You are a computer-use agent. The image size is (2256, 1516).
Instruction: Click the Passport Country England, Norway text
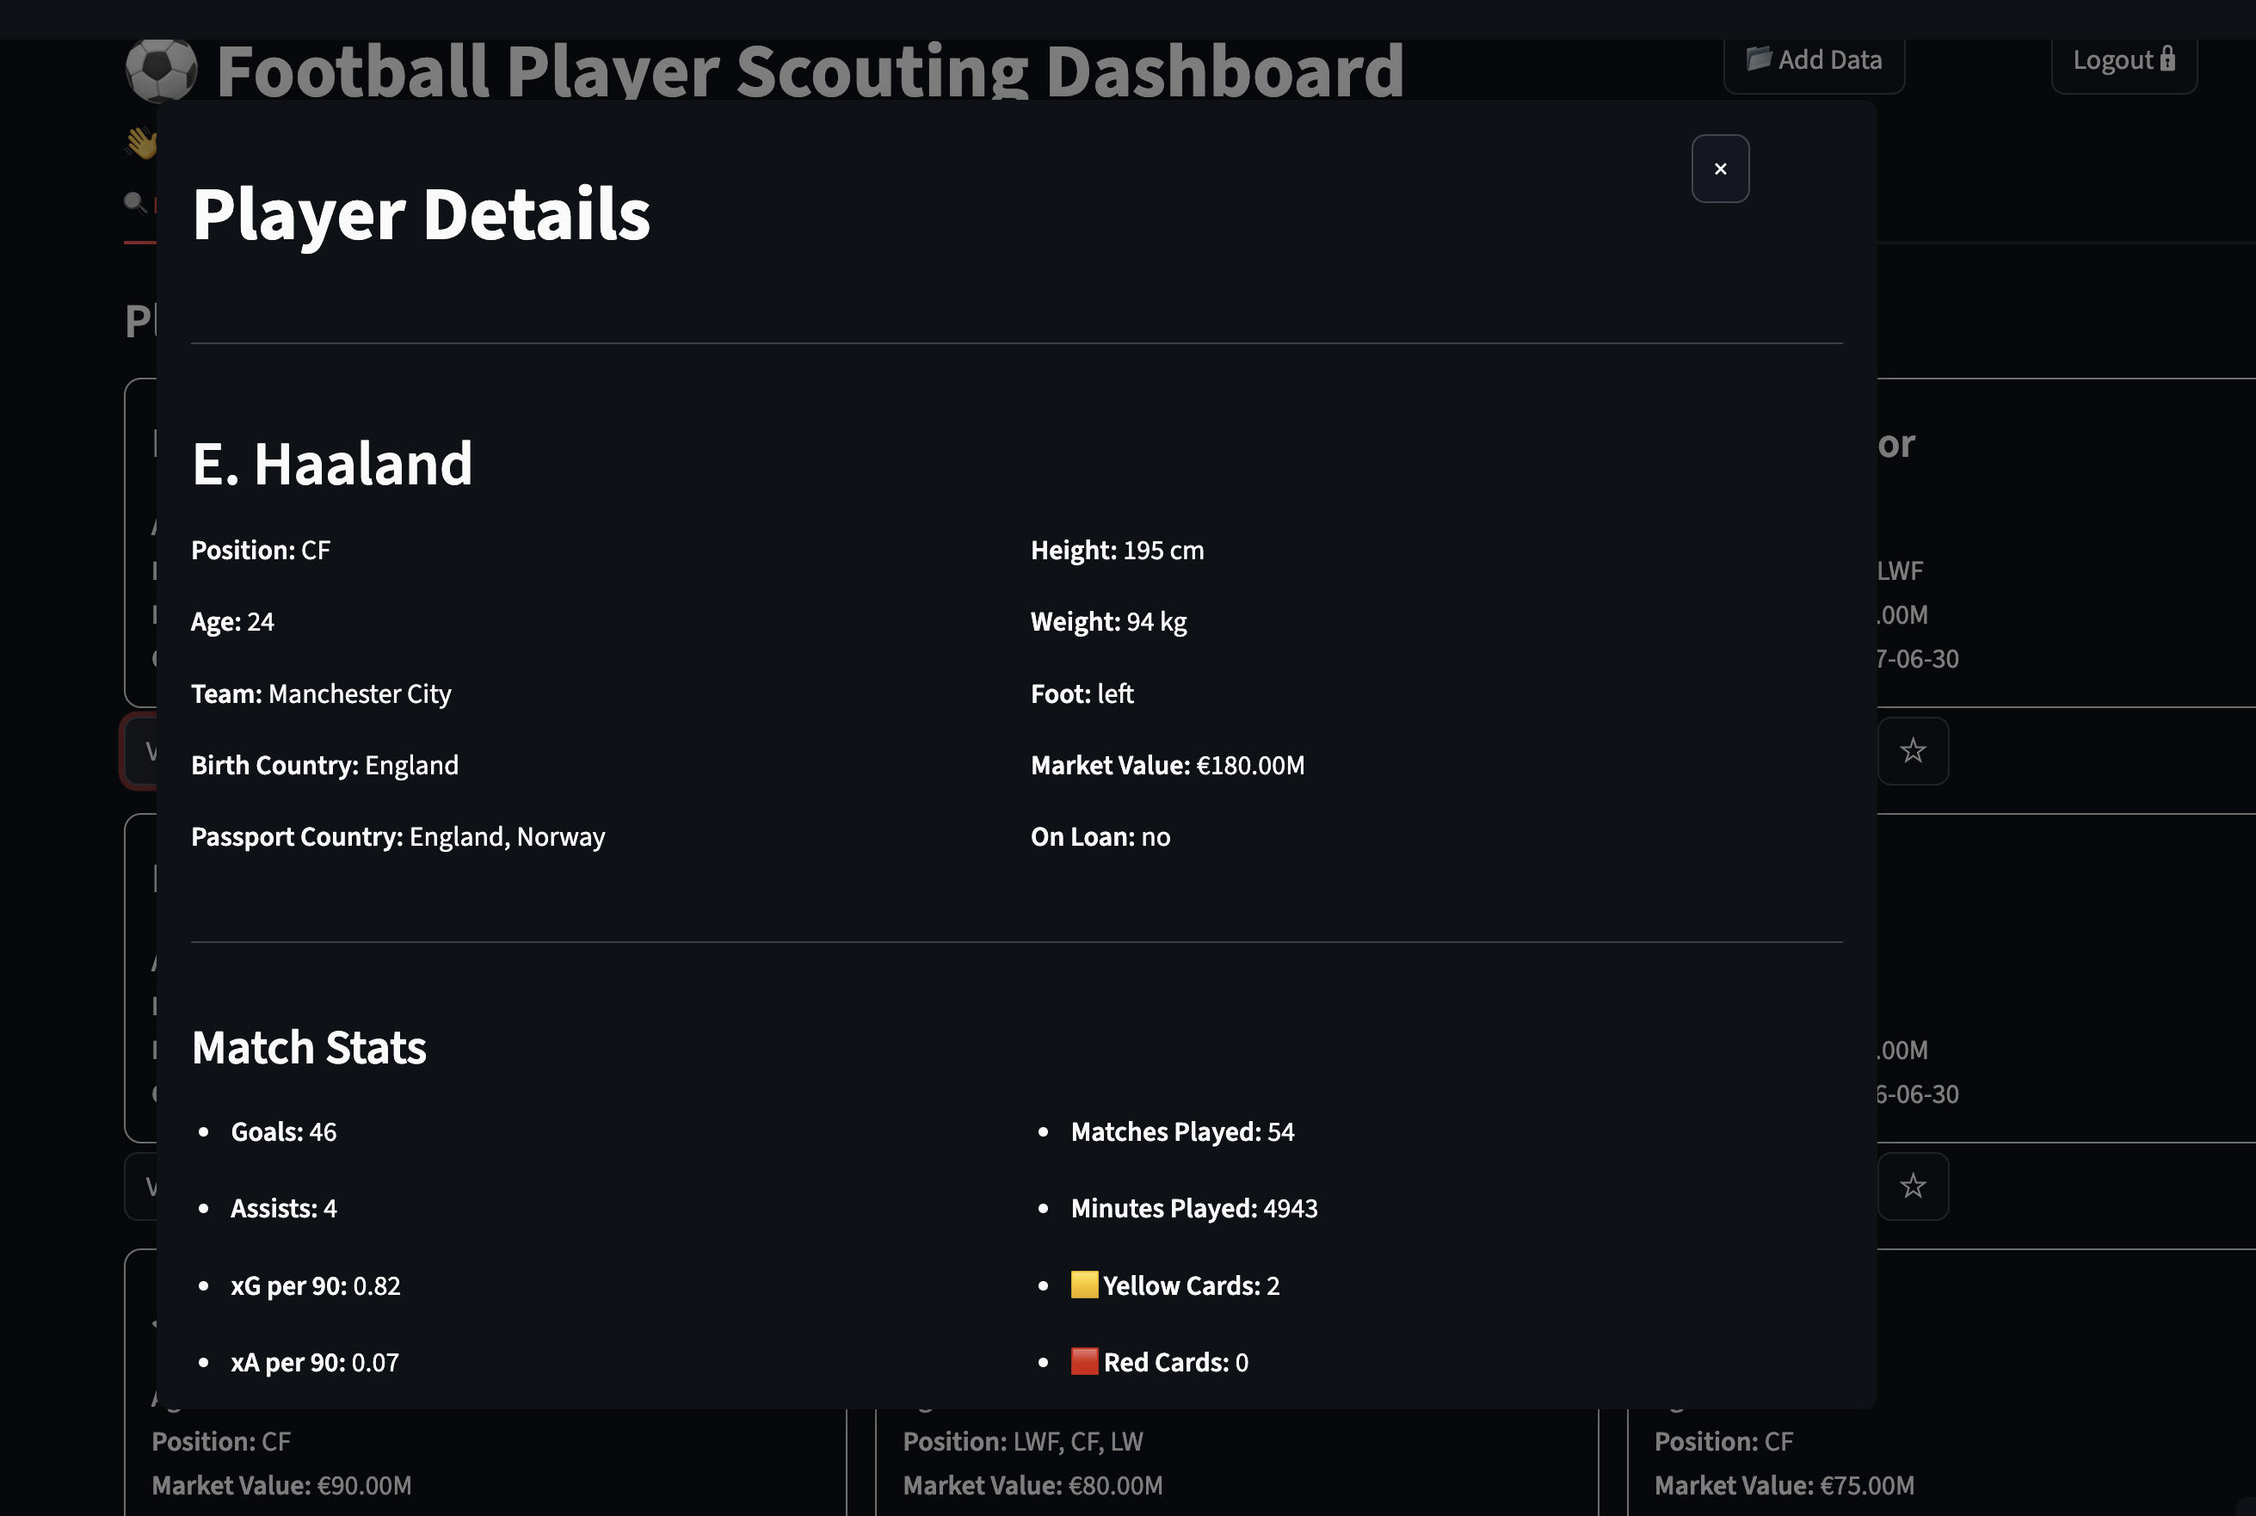(398, 837)
